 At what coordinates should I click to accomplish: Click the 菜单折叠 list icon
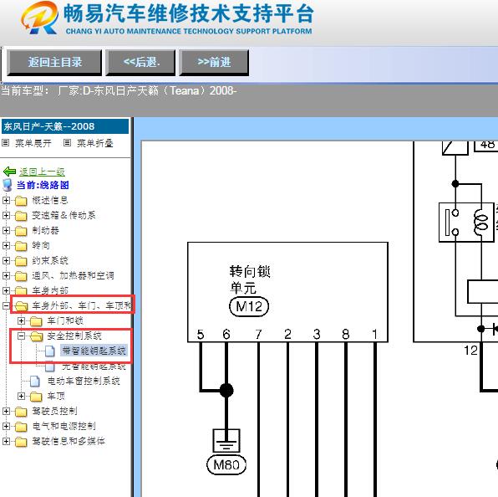tap(67, 143)
